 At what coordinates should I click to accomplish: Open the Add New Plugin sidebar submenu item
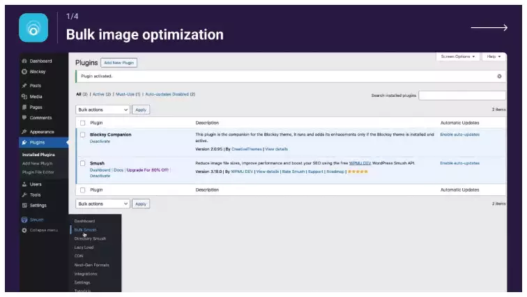pos(38,164)
